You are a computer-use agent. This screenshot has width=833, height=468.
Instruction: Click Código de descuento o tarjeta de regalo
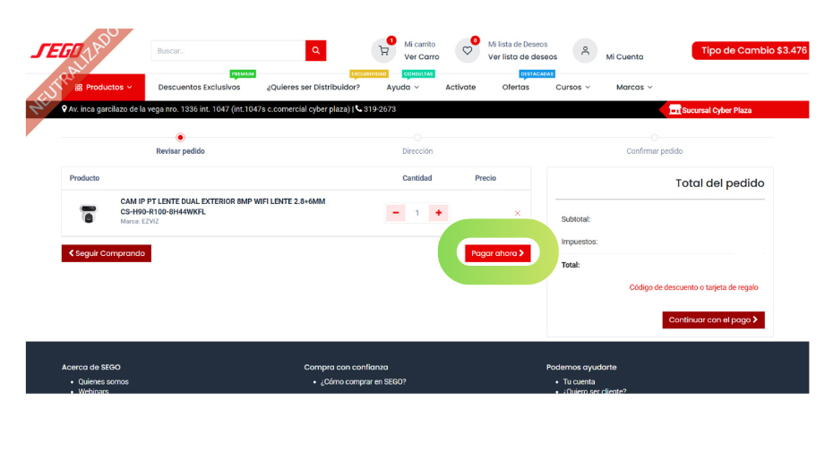(x=693, y=288)
